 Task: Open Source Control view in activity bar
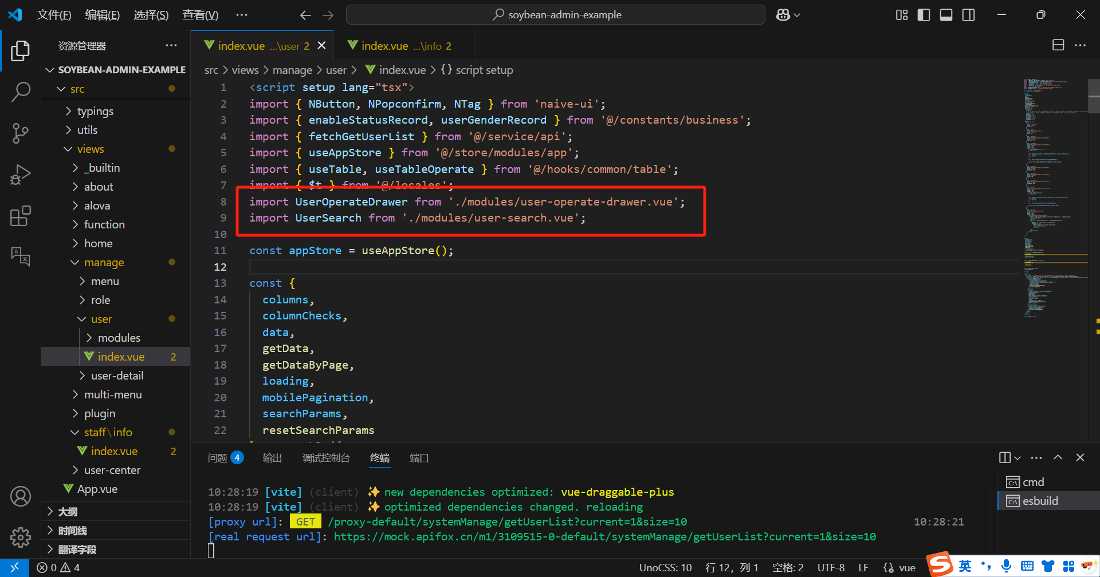[x=21, y=133]
